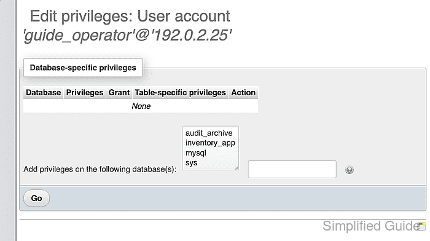Select inventory_app in the database list
This screenshot has height=241, width=430.
pos(210,143)
